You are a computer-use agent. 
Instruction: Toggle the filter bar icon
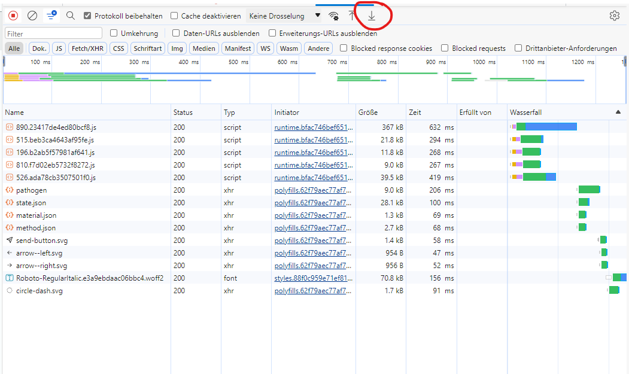pyautogui.click(x=51, y=16)
